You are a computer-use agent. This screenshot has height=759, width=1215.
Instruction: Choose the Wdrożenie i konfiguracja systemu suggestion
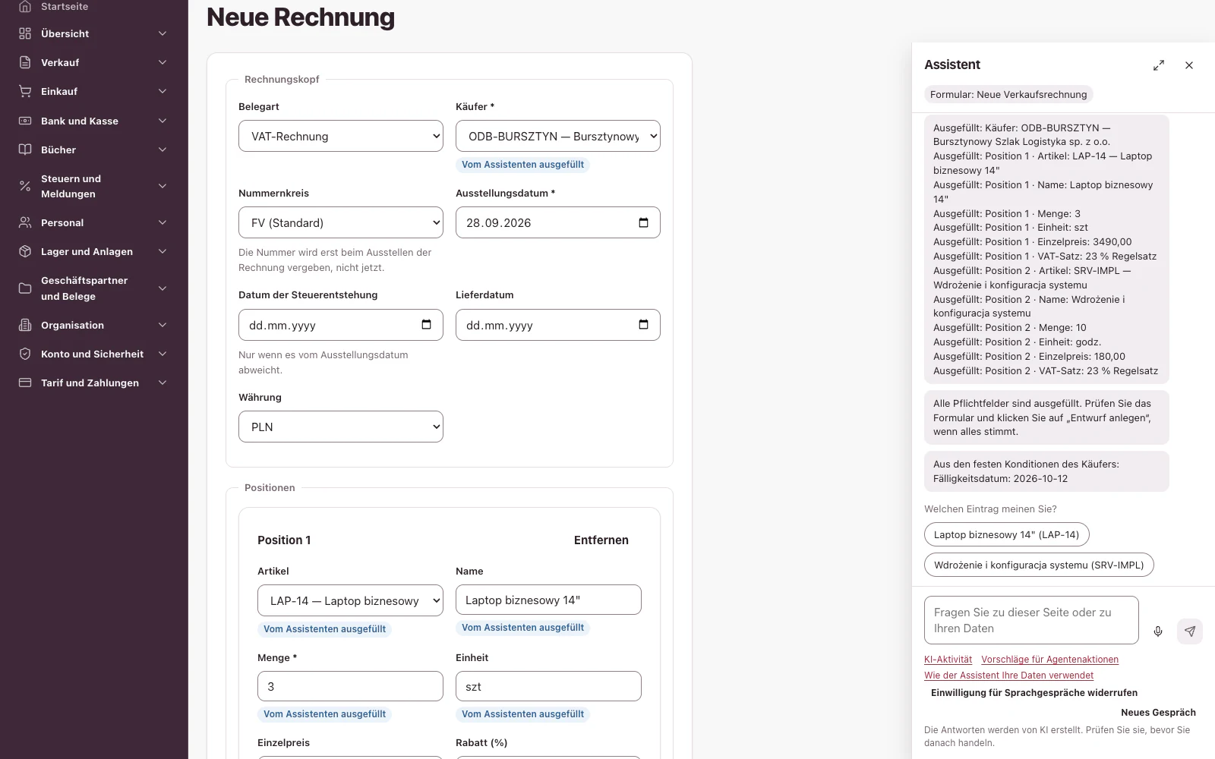pyautogui.click(x=1039, y=565)
